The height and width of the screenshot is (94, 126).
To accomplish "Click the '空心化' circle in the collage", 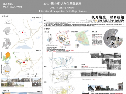I will (113, 38).
